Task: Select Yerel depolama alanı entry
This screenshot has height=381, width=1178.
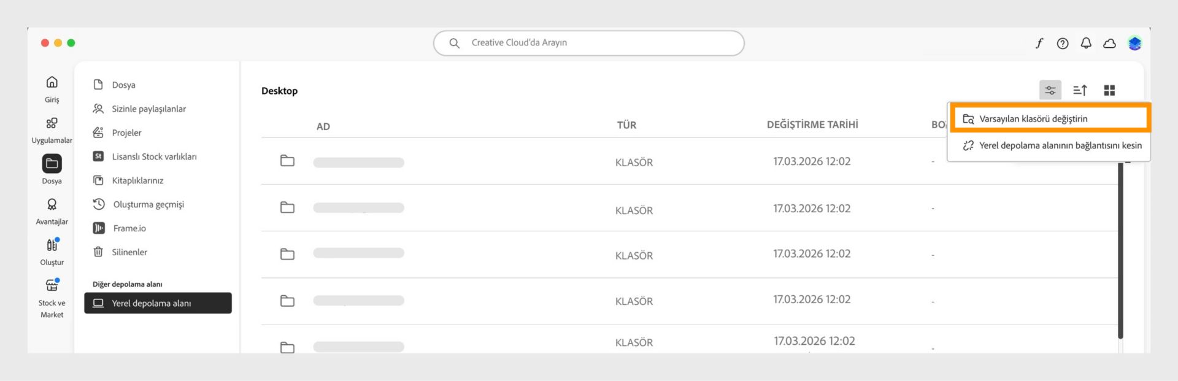Action: click(158, 303)
